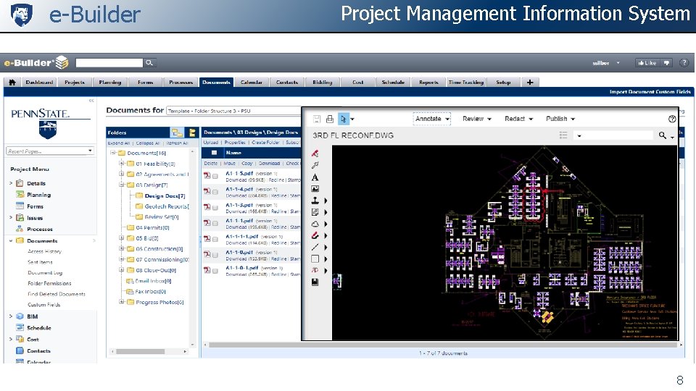Screen dimensions: 696x391
Task: Click Import Document Custom Fields link
Action: [x=650, y=92]
